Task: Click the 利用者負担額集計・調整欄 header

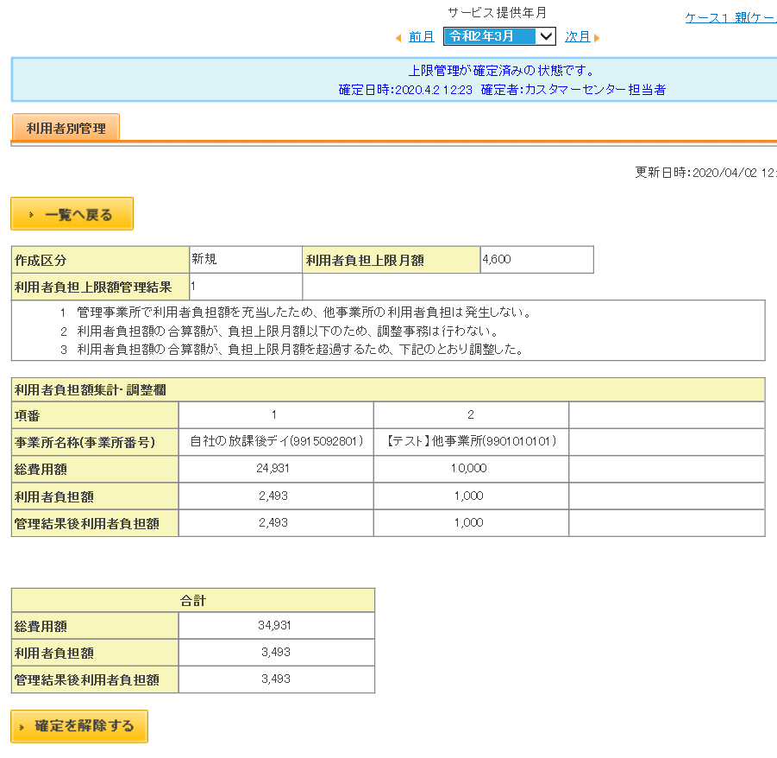Action: [x=388, y=390]
